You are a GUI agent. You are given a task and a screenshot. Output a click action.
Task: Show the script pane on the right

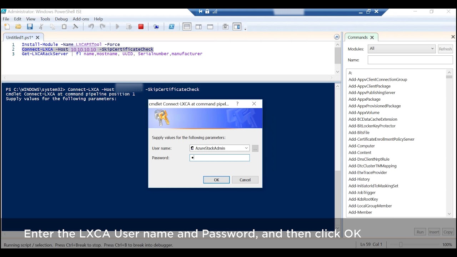point(199,27)
